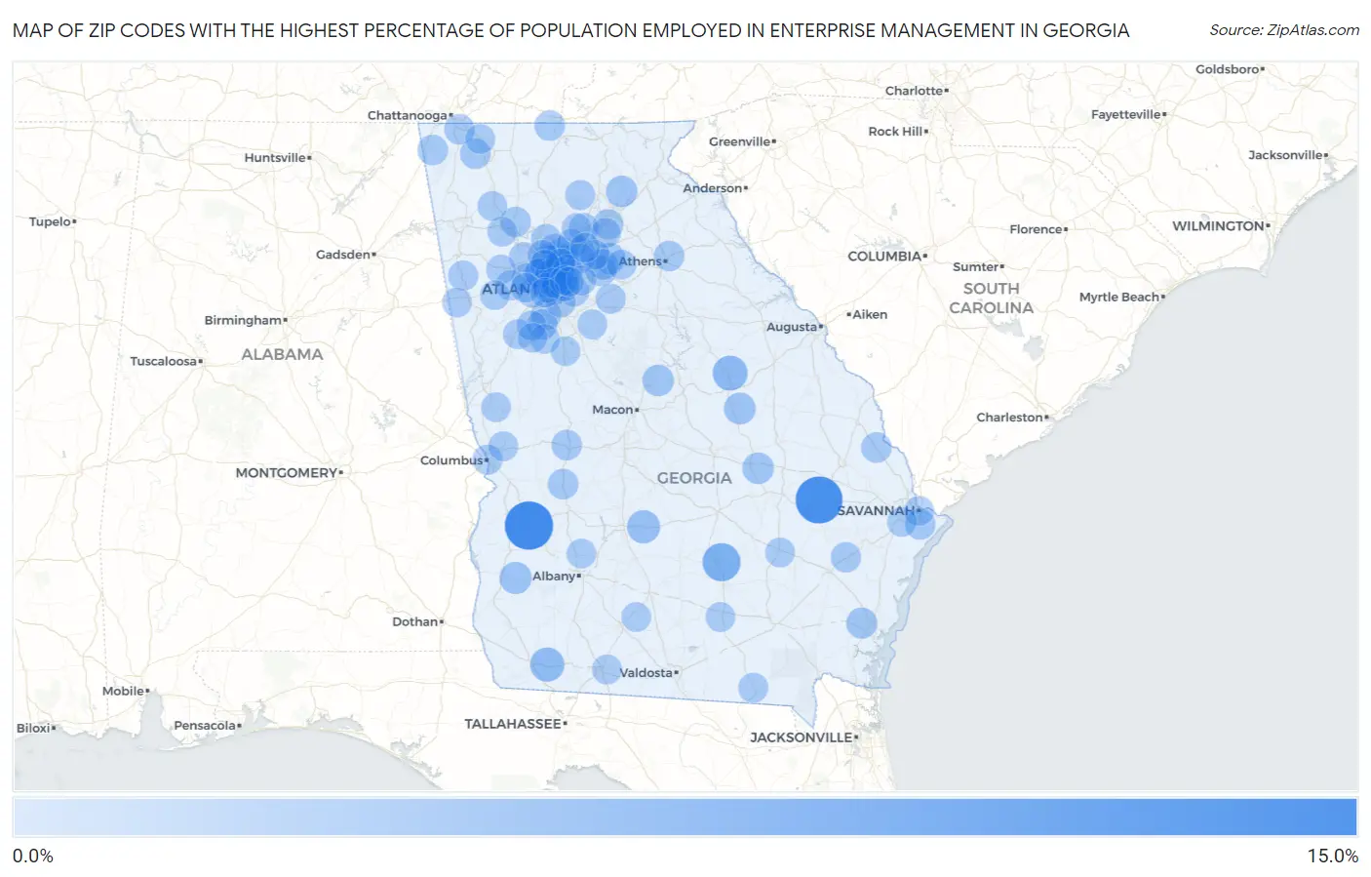
Task: Click the Macon city label
Action: (x=613, y=410)
